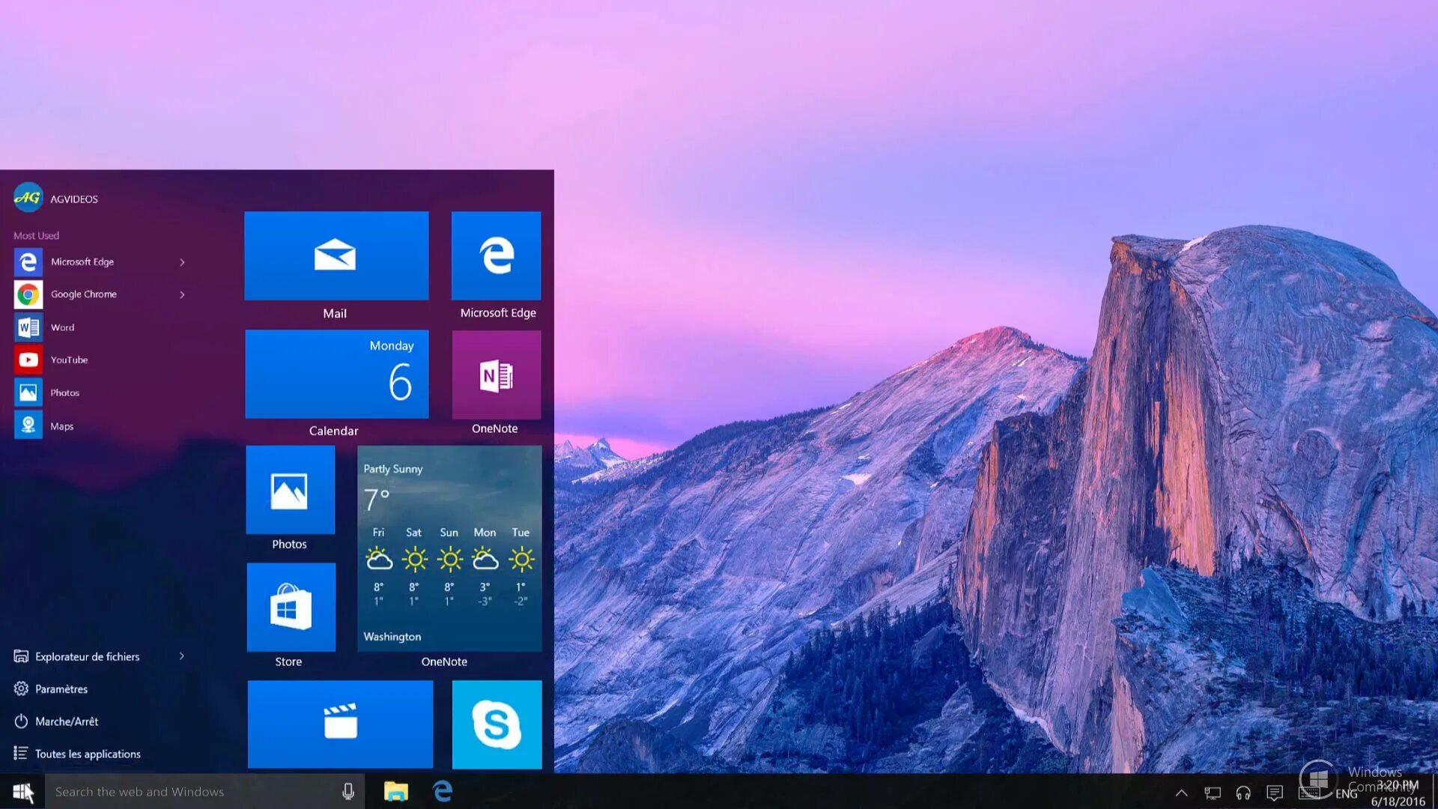This screenshot has width=1438, height=809.
Task: Open the Store tile
Action: pos(289,607)
